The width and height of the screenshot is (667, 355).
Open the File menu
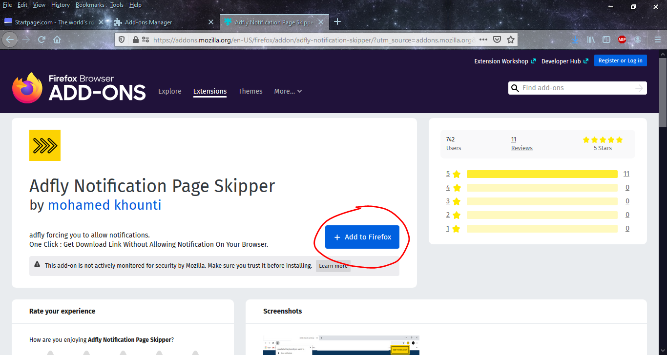[x=7, y=5]
